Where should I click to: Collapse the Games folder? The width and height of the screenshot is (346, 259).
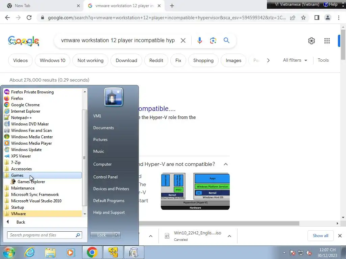pos(17,175)
